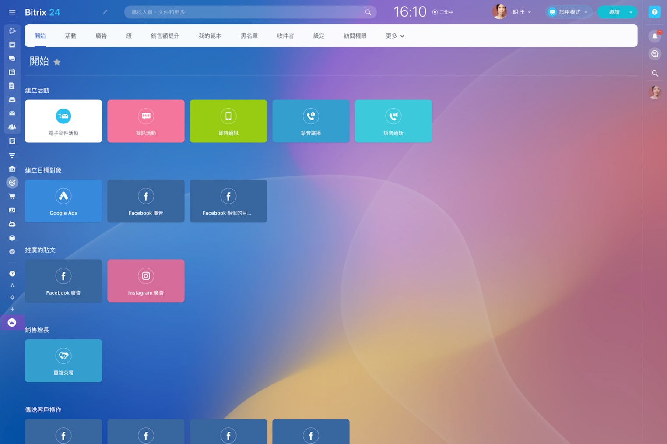Switch to the 廣告 tab
Viewport: 667px width, 444px height.
101,36
